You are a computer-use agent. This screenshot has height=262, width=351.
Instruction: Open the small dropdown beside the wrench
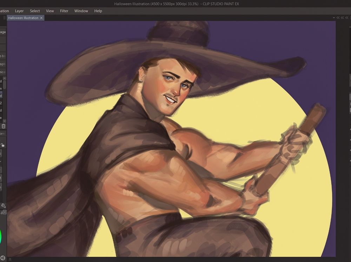click(x=4, y=212)
